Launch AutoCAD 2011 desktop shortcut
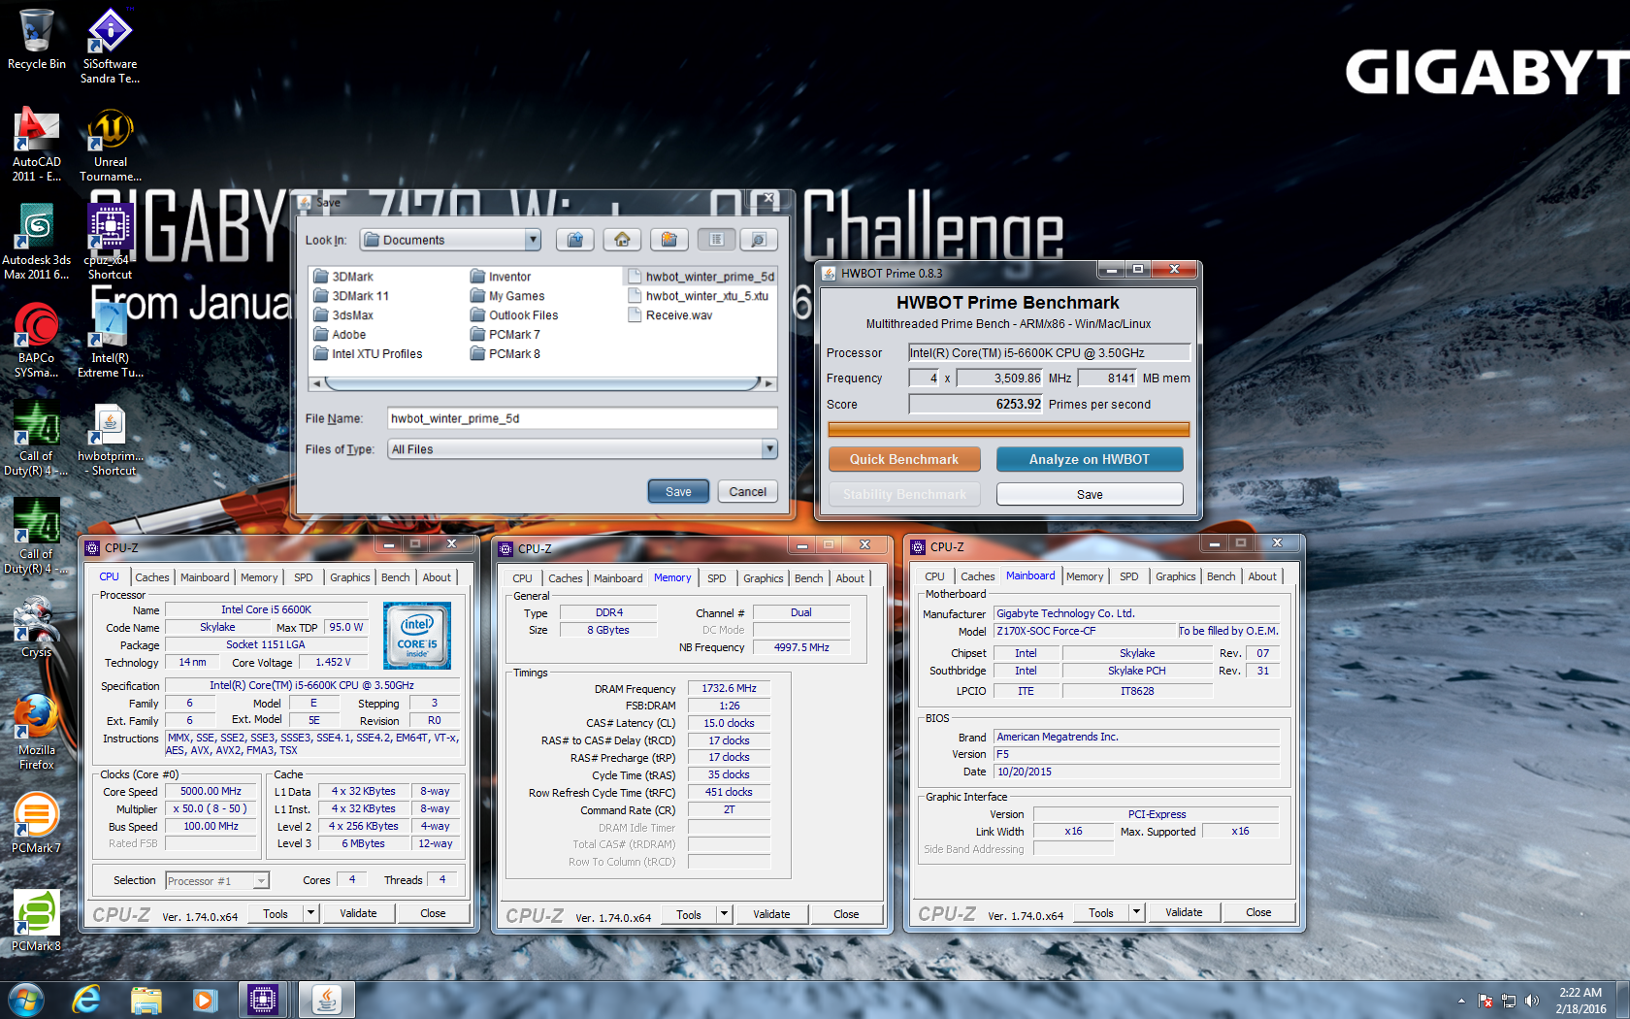The height and width of the screenshot is (1019, 1630). click(37, 144)
